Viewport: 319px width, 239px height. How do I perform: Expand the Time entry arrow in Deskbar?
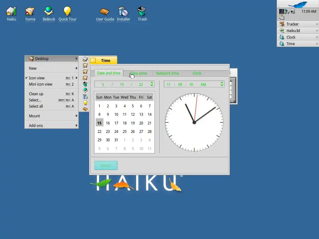point(317,44)
